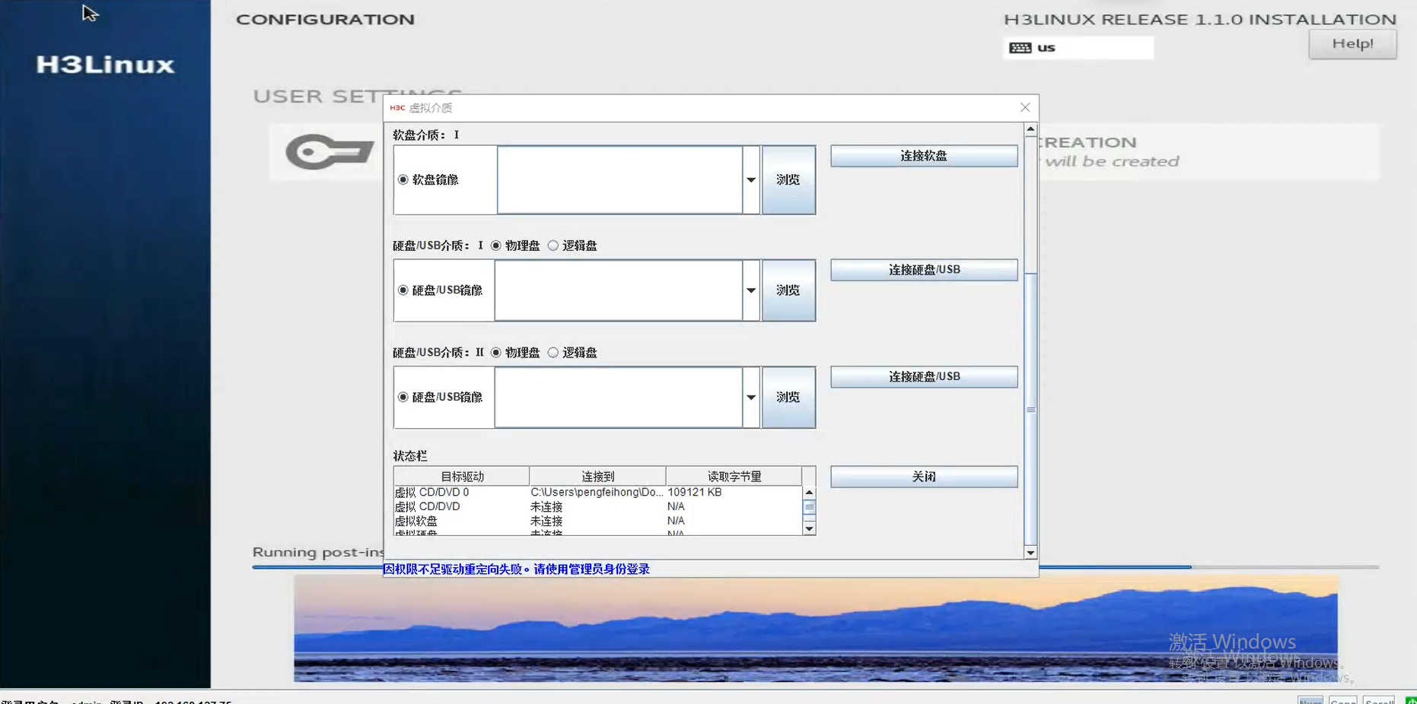Open the first 硬盘/USB镜像 dropdown arrow

coord(751,290)
